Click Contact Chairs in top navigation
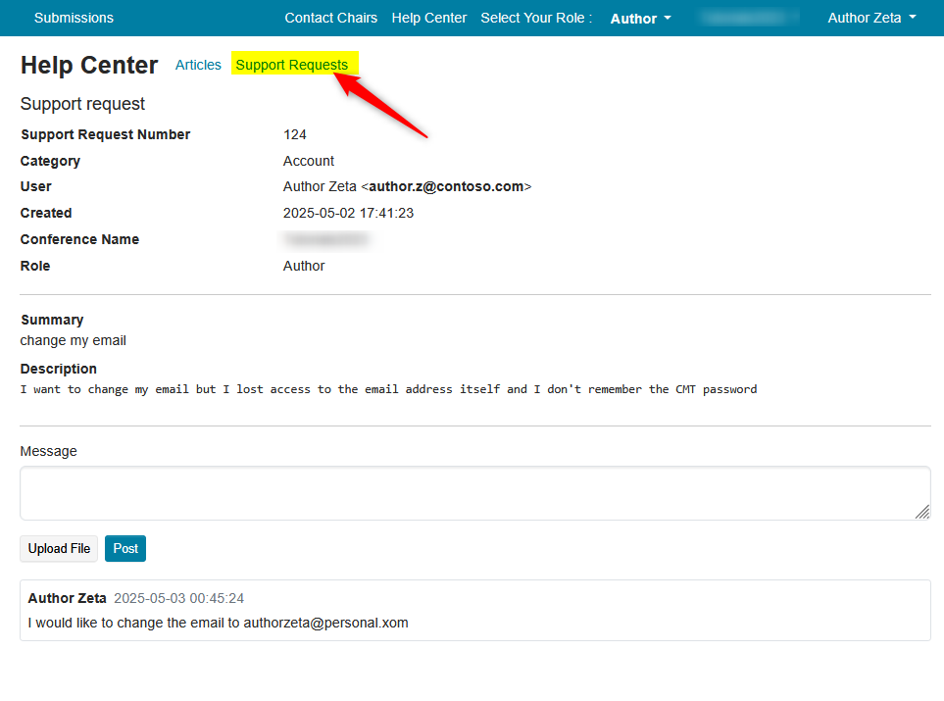This screenshot has width=944, height=701. [x=330, y=18]
